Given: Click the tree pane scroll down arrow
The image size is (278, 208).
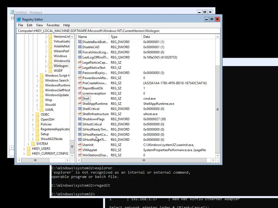Looking at the screenshot, I should (x=72, y=155).
